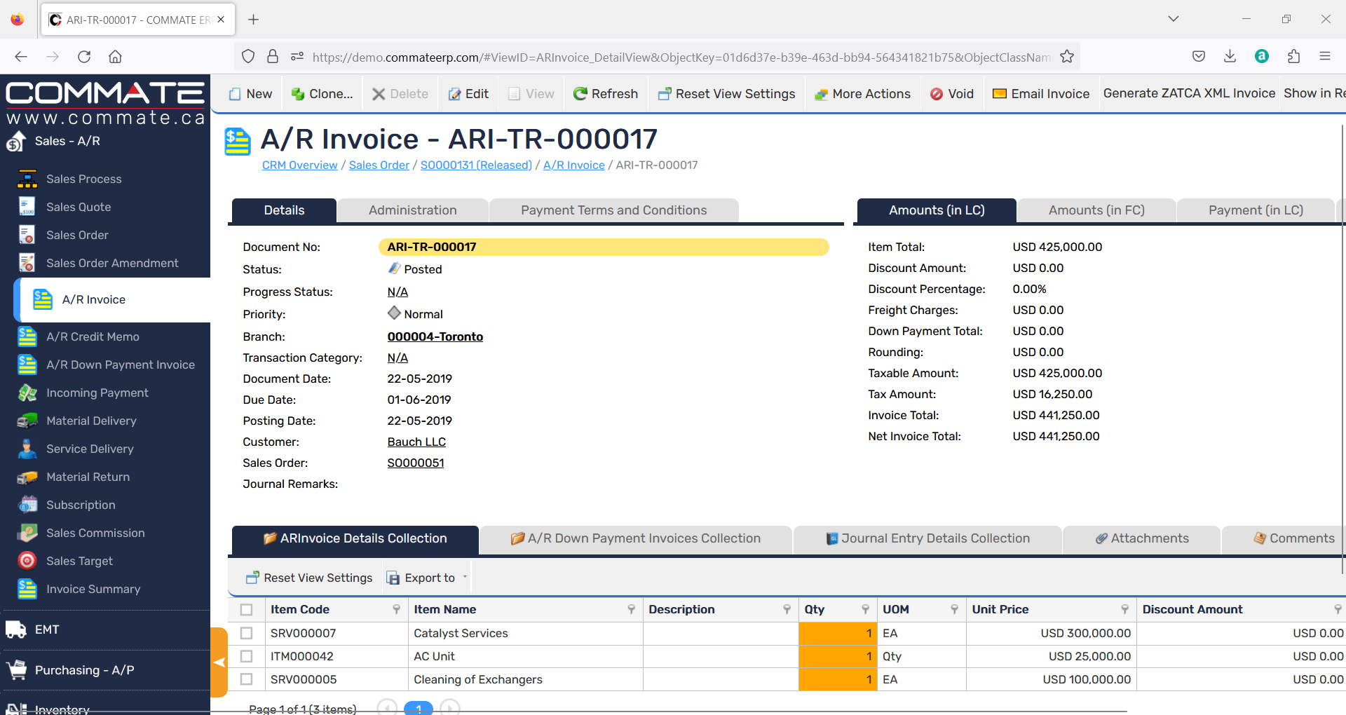Open Attachments tab
This screenshot has height=715, width=1346.
tap(1142, 538)
